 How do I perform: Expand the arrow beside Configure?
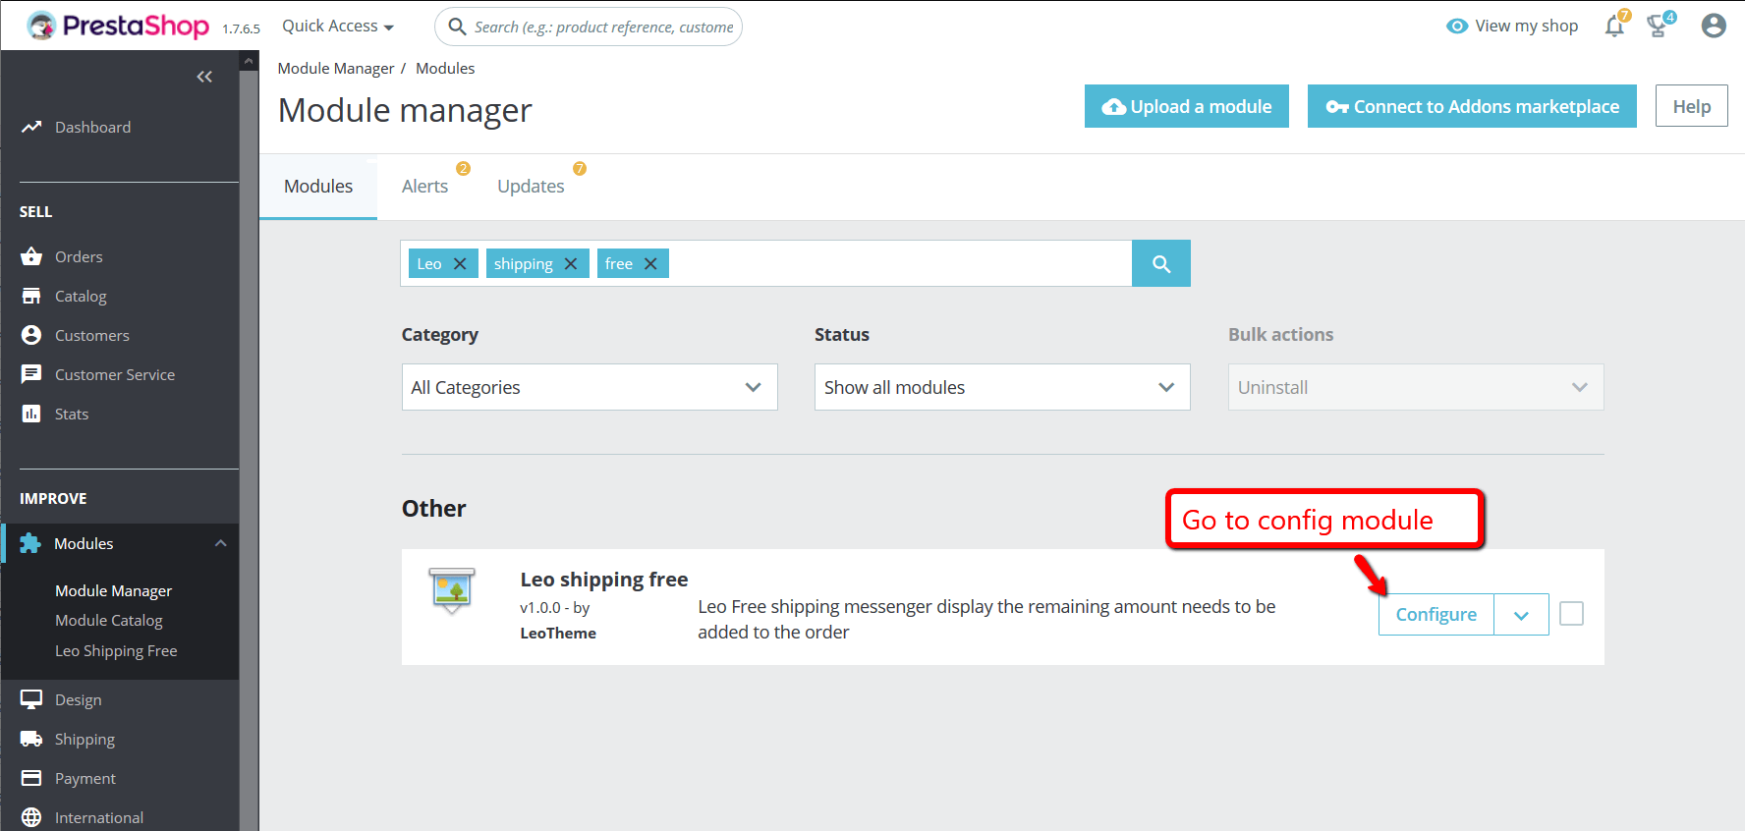tap(1522, 615)
